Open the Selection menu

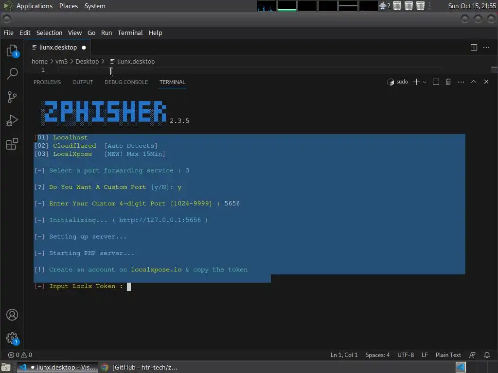(x=49, y=33)
